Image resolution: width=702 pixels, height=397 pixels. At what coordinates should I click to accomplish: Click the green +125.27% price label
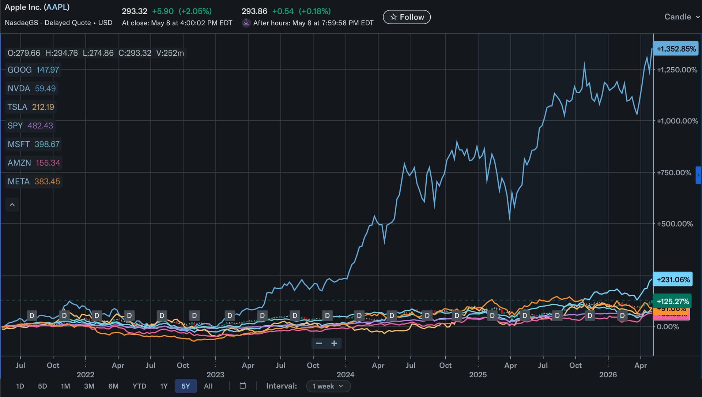tap(672, 301)
